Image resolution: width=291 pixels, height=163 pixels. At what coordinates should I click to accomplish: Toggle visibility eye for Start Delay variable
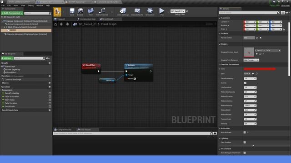pyautogui.click(x=50, y=100)
